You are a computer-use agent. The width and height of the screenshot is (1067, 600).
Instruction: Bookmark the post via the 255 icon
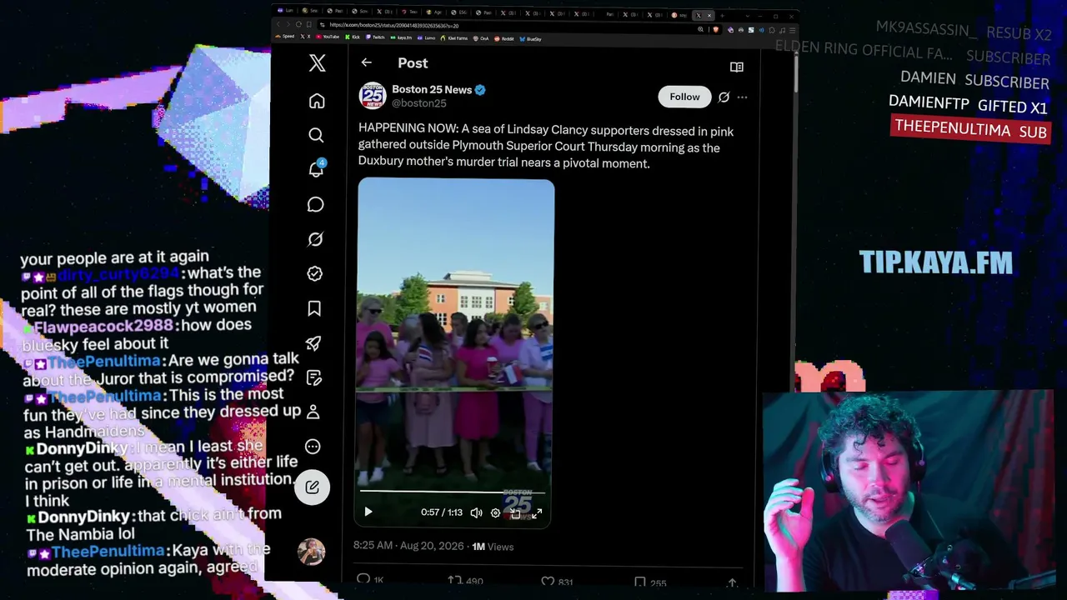[639, 582]
